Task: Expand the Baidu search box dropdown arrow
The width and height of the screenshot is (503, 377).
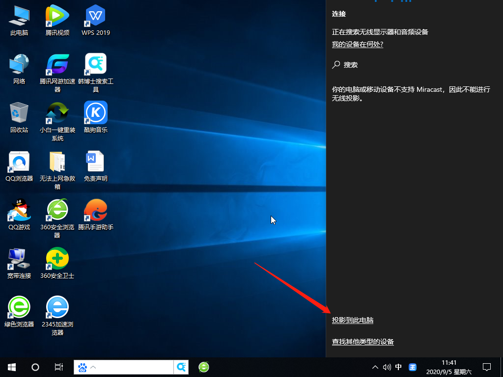Action: click(x=93, y=367)
